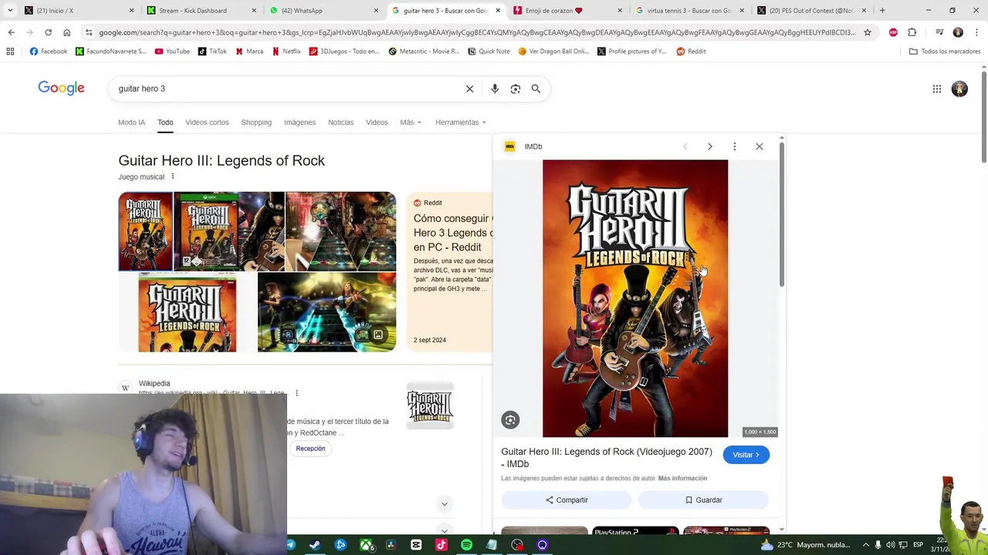Open YouTube bookmark

point(171,52)
